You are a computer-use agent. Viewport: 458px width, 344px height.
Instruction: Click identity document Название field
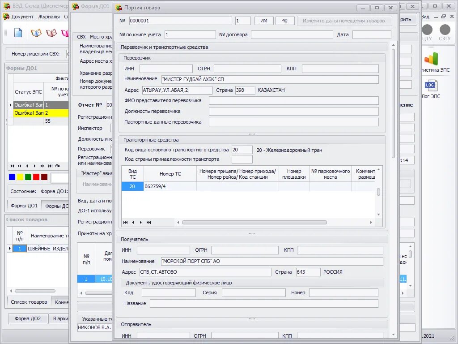point(264,303)
